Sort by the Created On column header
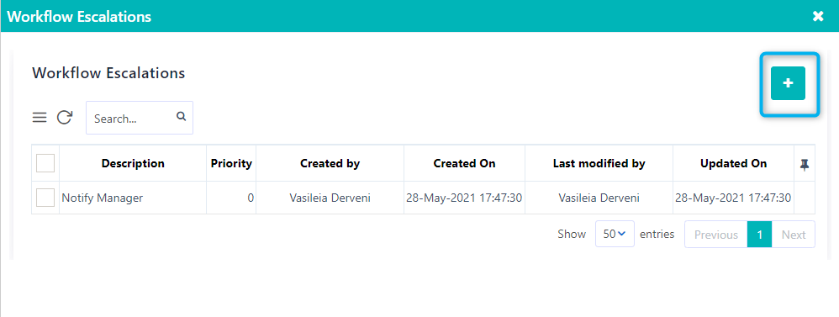Image resolution: width=839 pixels, height=317 pixels. [464, 163]
